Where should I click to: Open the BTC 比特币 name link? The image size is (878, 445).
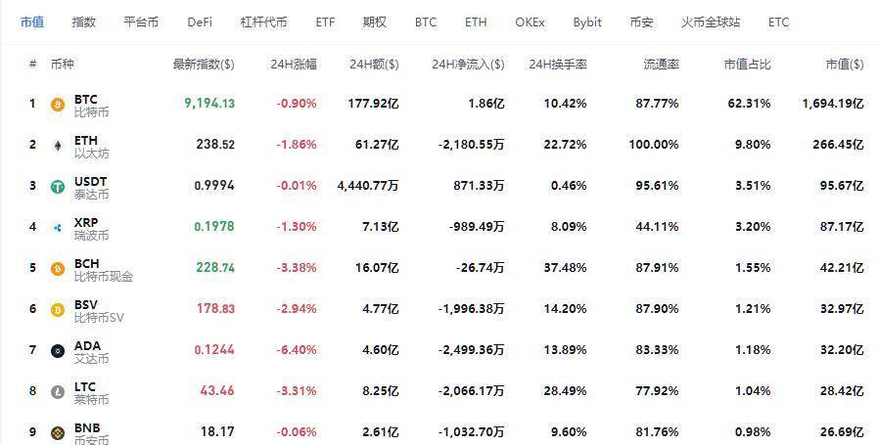pos(91,106)
